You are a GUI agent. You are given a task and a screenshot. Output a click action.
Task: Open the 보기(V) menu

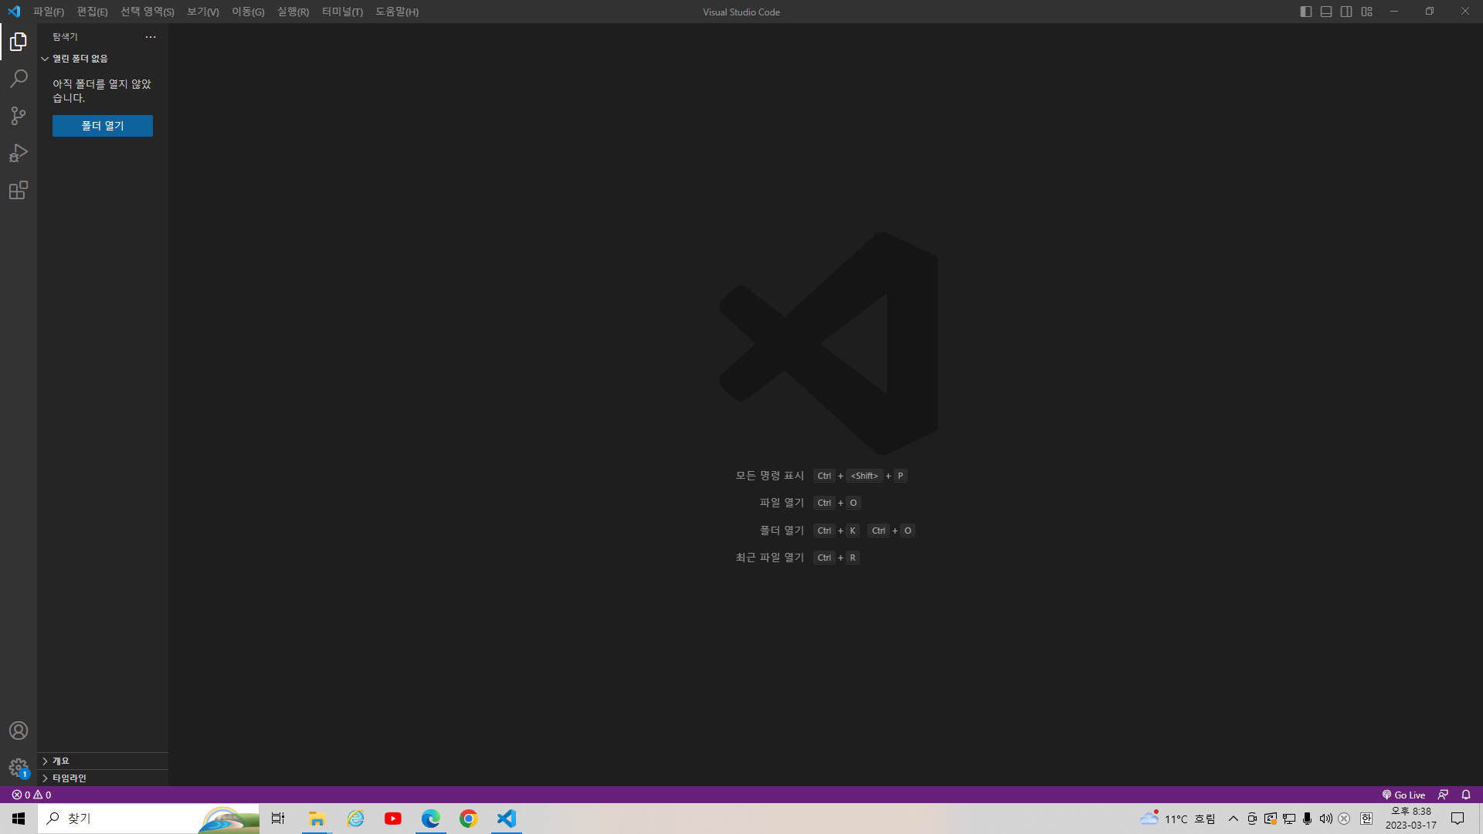tap(203, 12)
